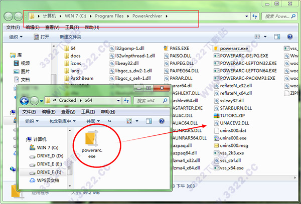
Task: Open the lang folder
Action: point(72,71)
